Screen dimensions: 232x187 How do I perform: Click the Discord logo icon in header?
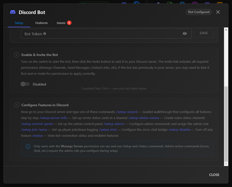pos(13,12)
